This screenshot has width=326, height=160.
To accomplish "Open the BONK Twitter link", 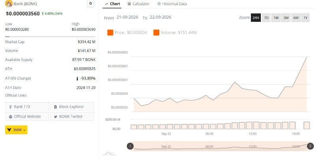I will [72, 116].
